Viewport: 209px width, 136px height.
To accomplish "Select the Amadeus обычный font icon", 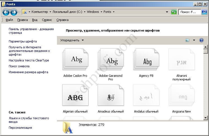I will tap(110, 96).
